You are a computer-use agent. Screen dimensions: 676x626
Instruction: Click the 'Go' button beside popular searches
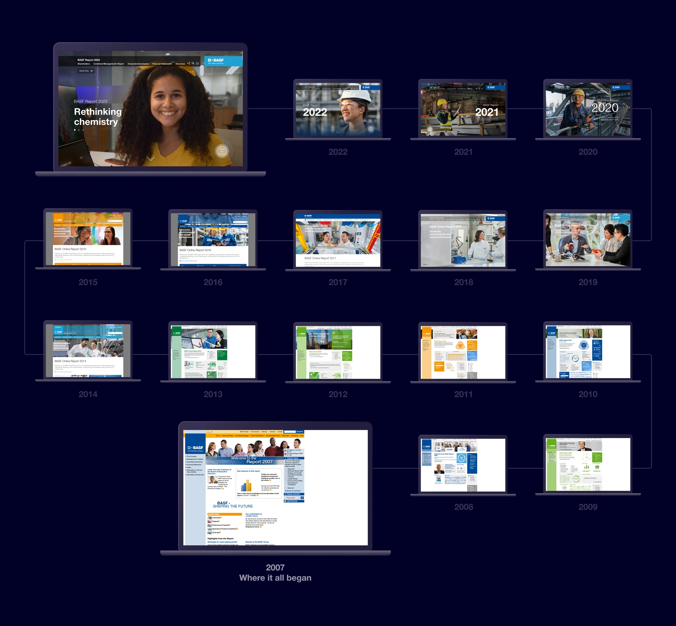pyautogui.click(x=302, y=498)
